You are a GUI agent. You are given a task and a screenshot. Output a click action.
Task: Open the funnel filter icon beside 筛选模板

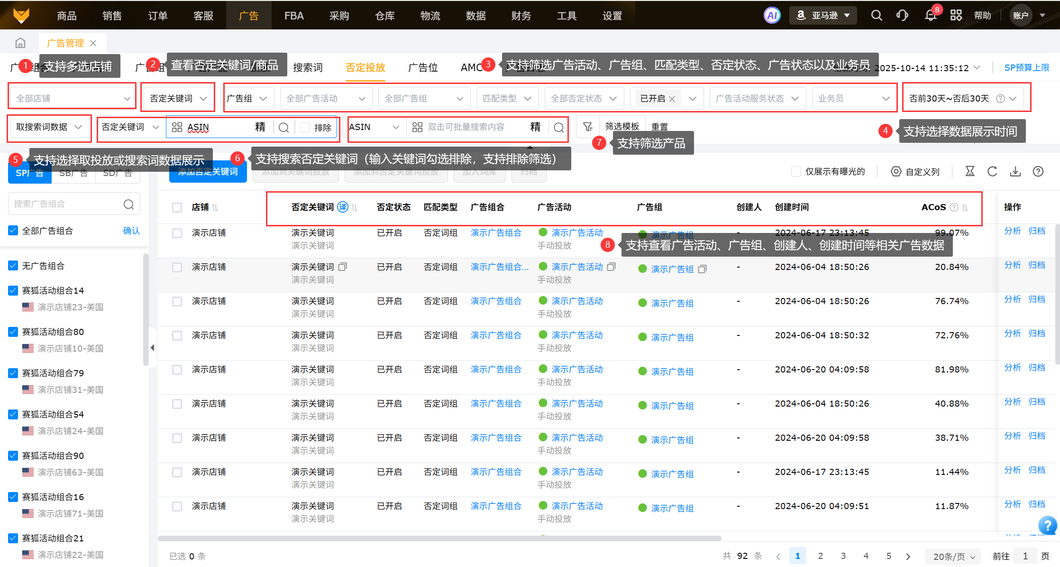(x=588, y=127)
